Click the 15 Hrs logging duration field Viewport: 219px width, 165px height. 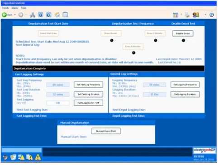(154, 94)
